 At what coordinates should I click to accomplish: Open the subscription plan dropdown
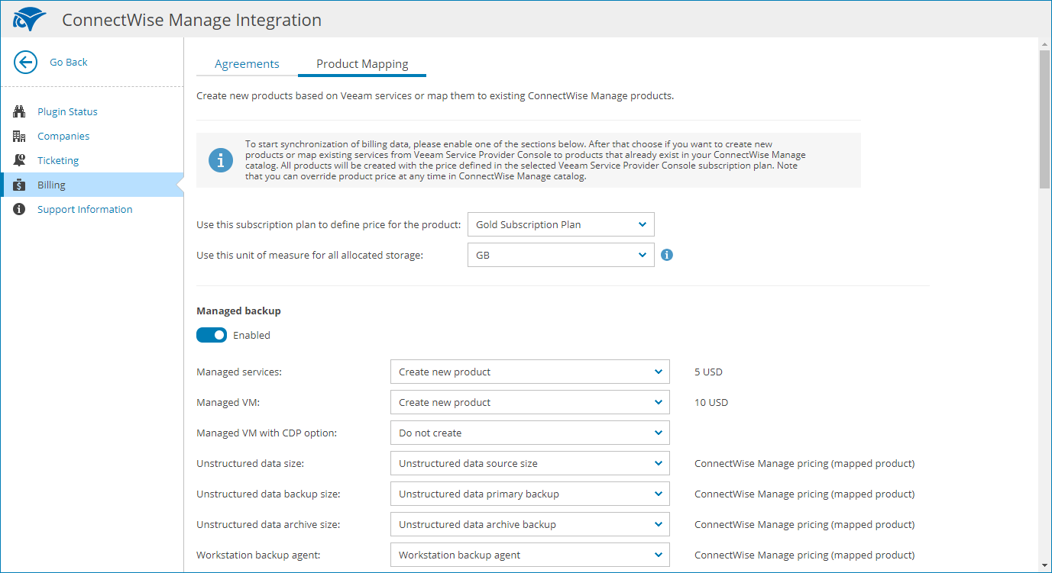[561, 225]
